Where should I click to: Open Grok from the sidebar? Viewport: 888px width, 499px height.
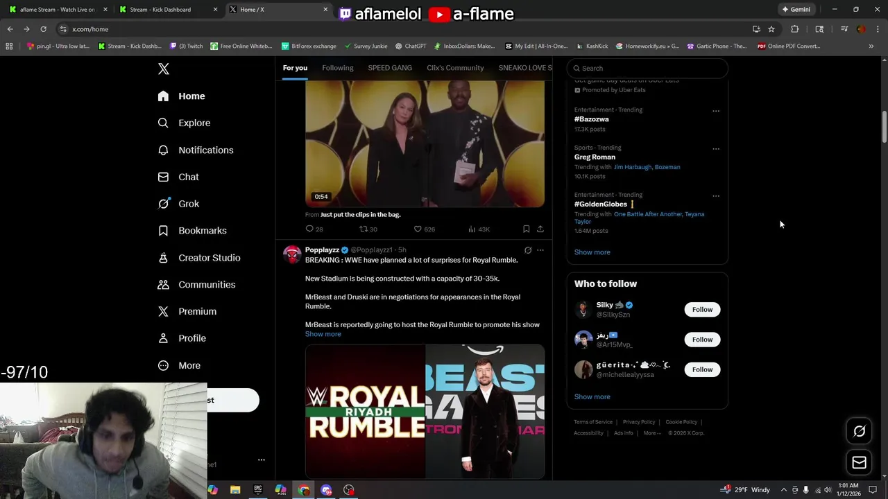178,204
